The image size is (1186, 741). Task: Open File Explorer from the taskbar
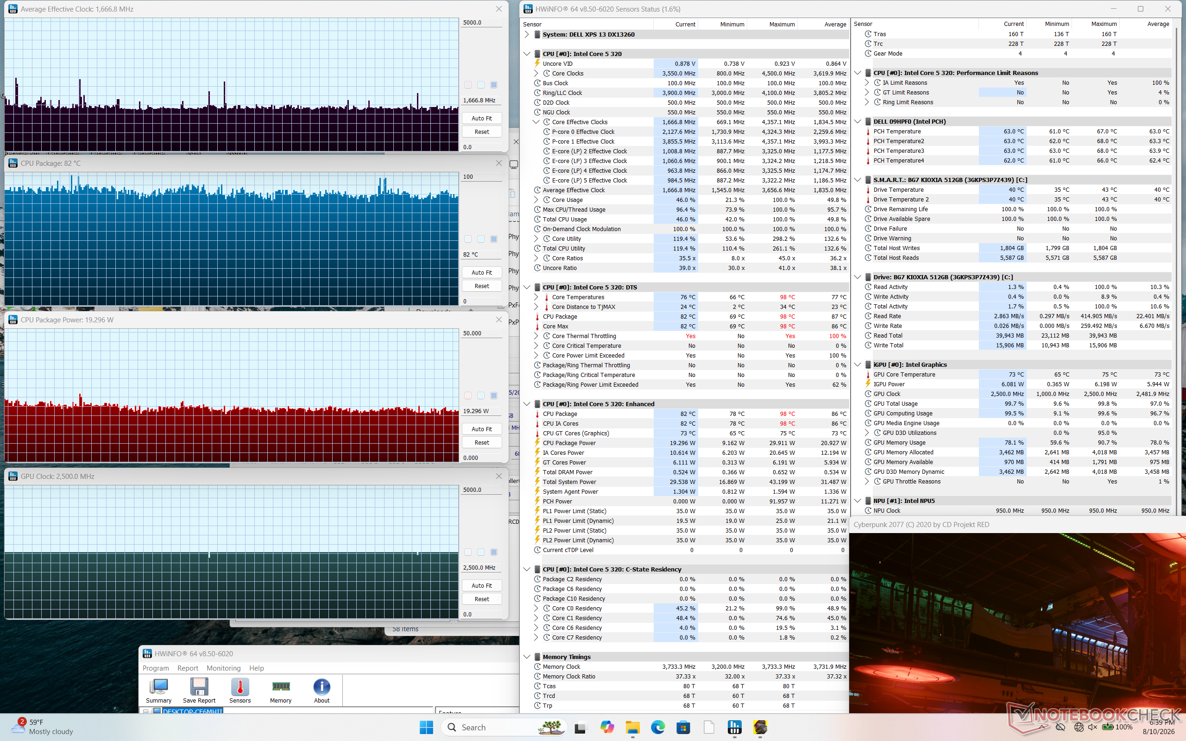click(x=632, y=727)
